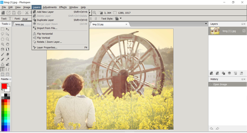Toggle visibility checkbox of timg (1).jpg layer

point(244,31)
